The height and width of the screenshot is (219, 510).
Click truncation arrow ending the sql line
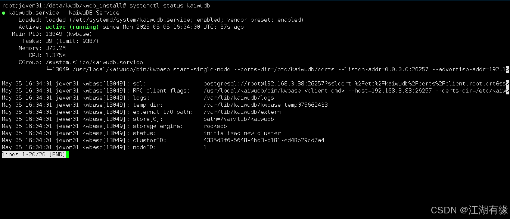click(507, 84)
